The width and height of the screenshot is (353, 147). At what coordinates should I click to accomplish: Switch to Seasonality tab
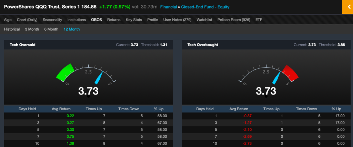52,20
